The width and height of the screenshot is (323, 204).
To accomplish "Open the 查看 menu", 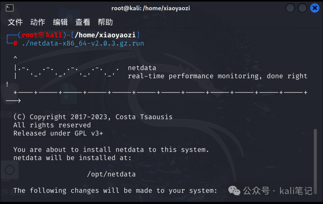I will tap(83, 22).
